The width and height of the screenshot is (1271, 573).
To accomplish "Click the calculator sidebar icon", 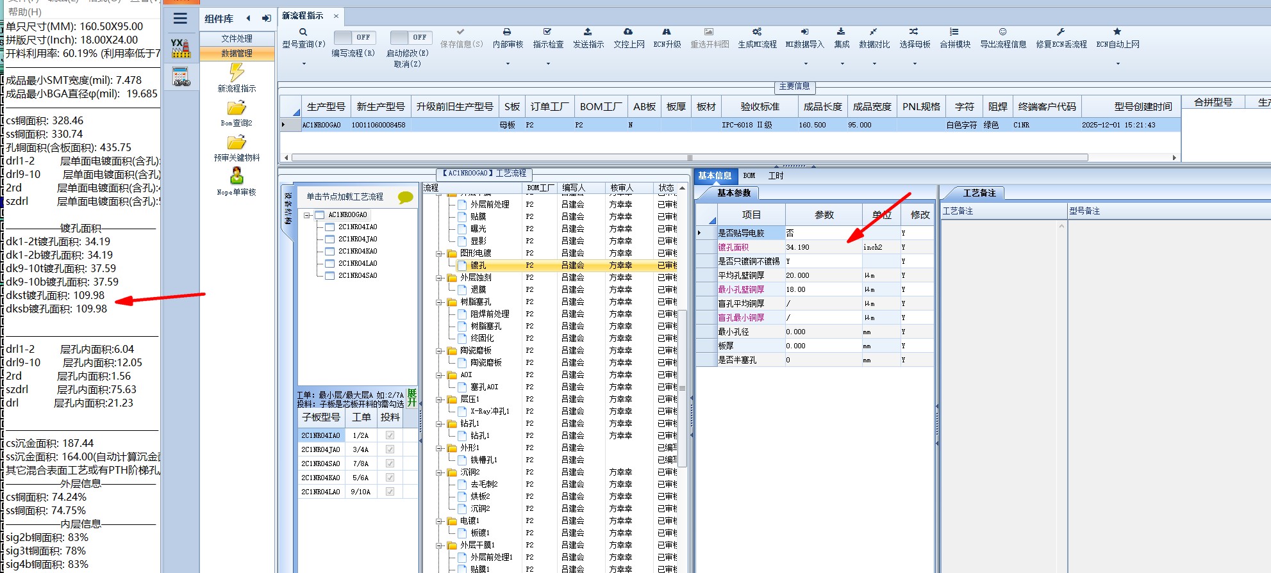I will (x=181, y=77).
